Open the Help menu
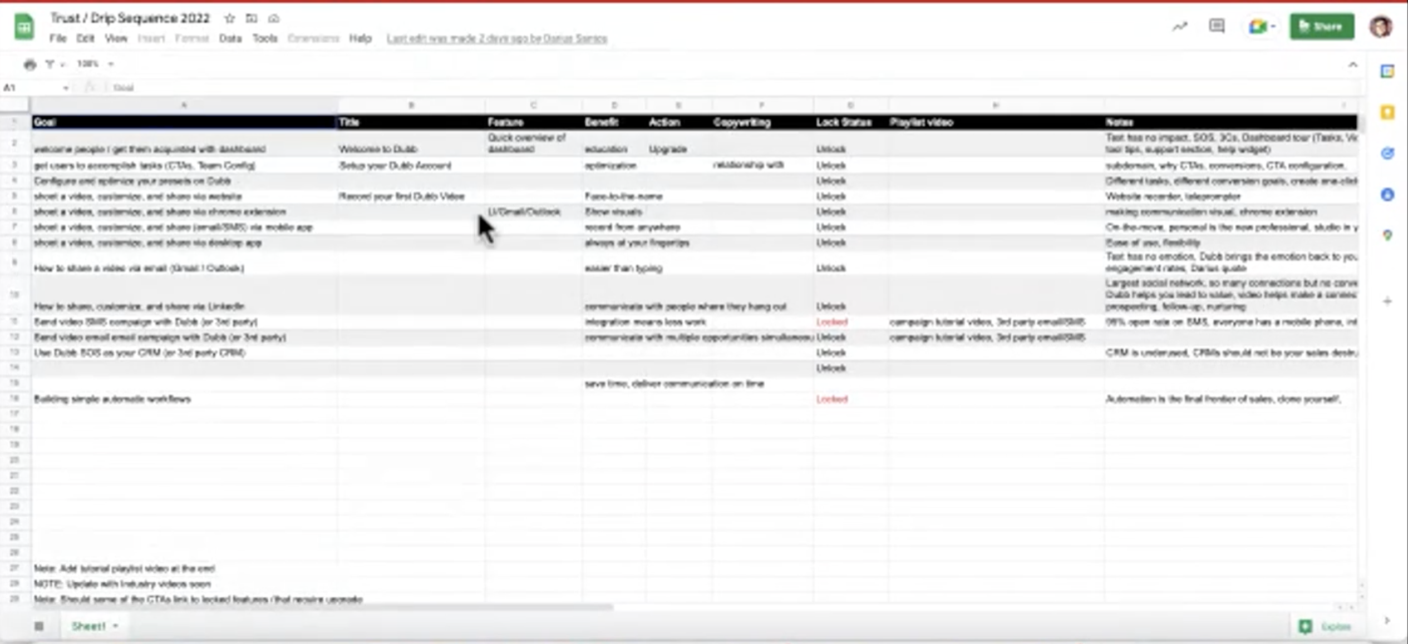The height and width of the screenshot is (644, 1408). 360,38
